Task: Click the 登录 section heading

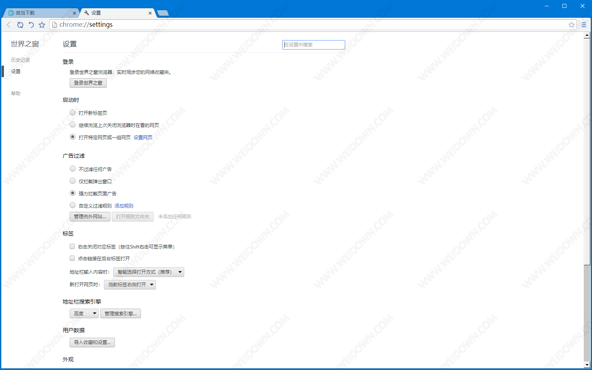Action: 68,62
